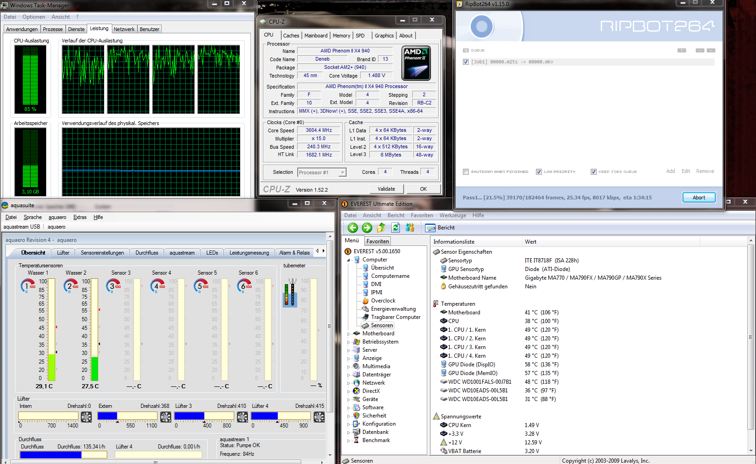Open the Sensoreinstellungen tab in aquasuite
756x464 pixels.
point(102,253)
